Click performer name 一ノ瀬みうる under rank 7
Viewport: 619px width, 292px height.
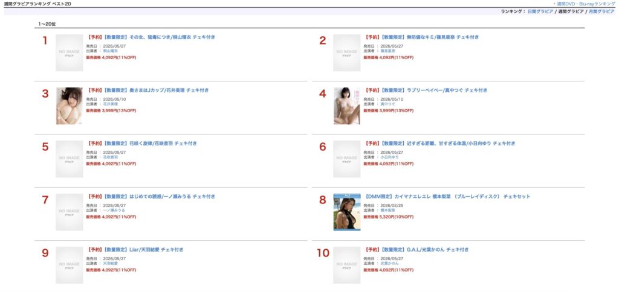[112, 210]
